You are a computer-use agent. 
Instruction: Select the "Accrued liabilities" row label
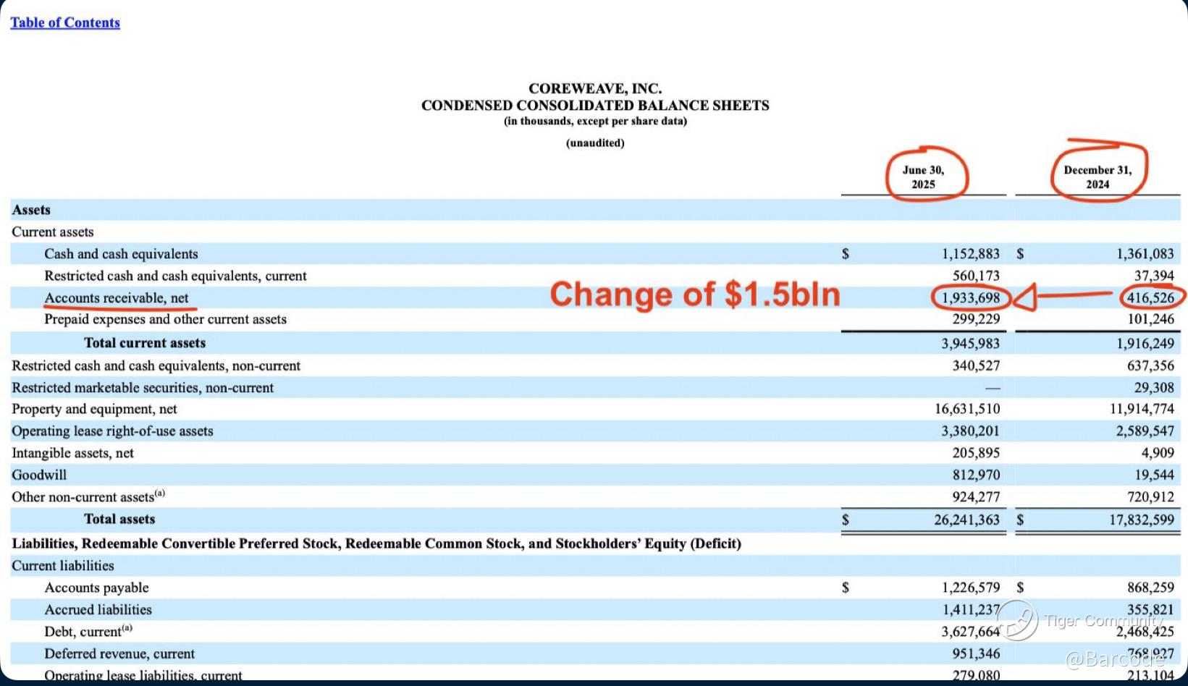click(x=98, y=610)
